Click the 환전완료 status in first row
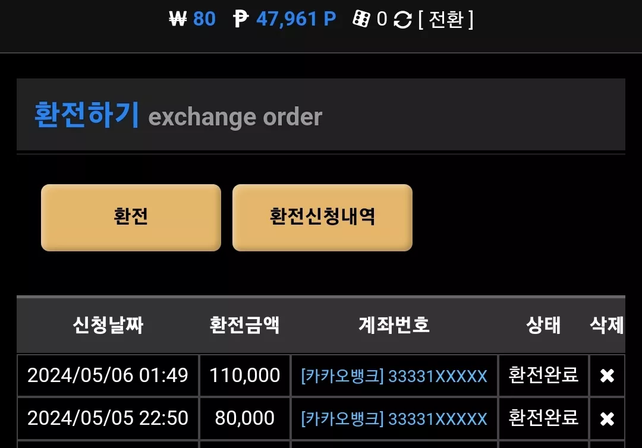This screenshot has width=642, height=448. click(543, 375)
